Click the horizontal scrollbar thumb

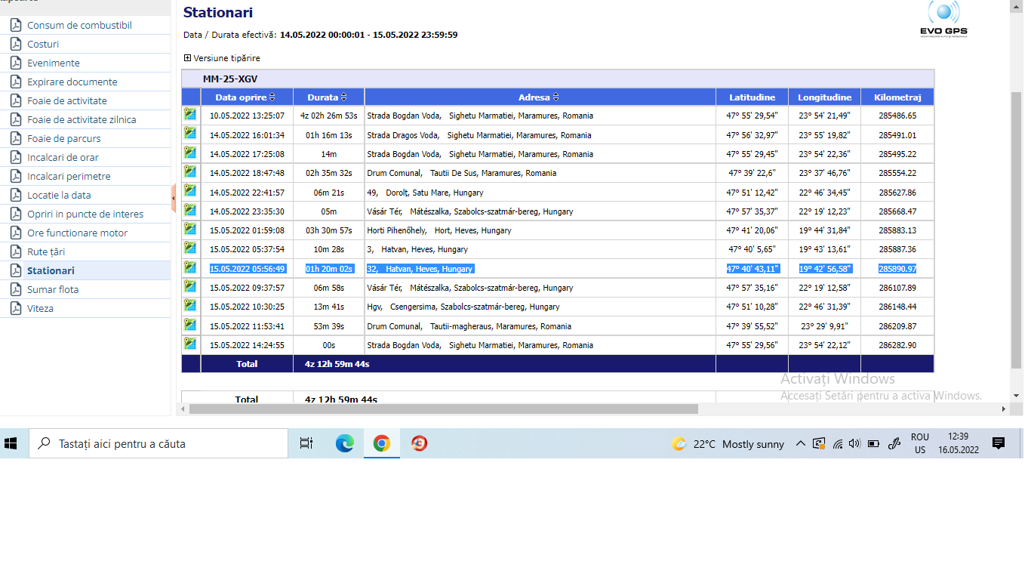tap(444, 409)
